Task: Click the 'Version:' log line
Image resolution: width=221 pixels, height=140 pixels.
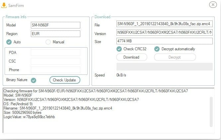Action: click(x=71, y=100)
